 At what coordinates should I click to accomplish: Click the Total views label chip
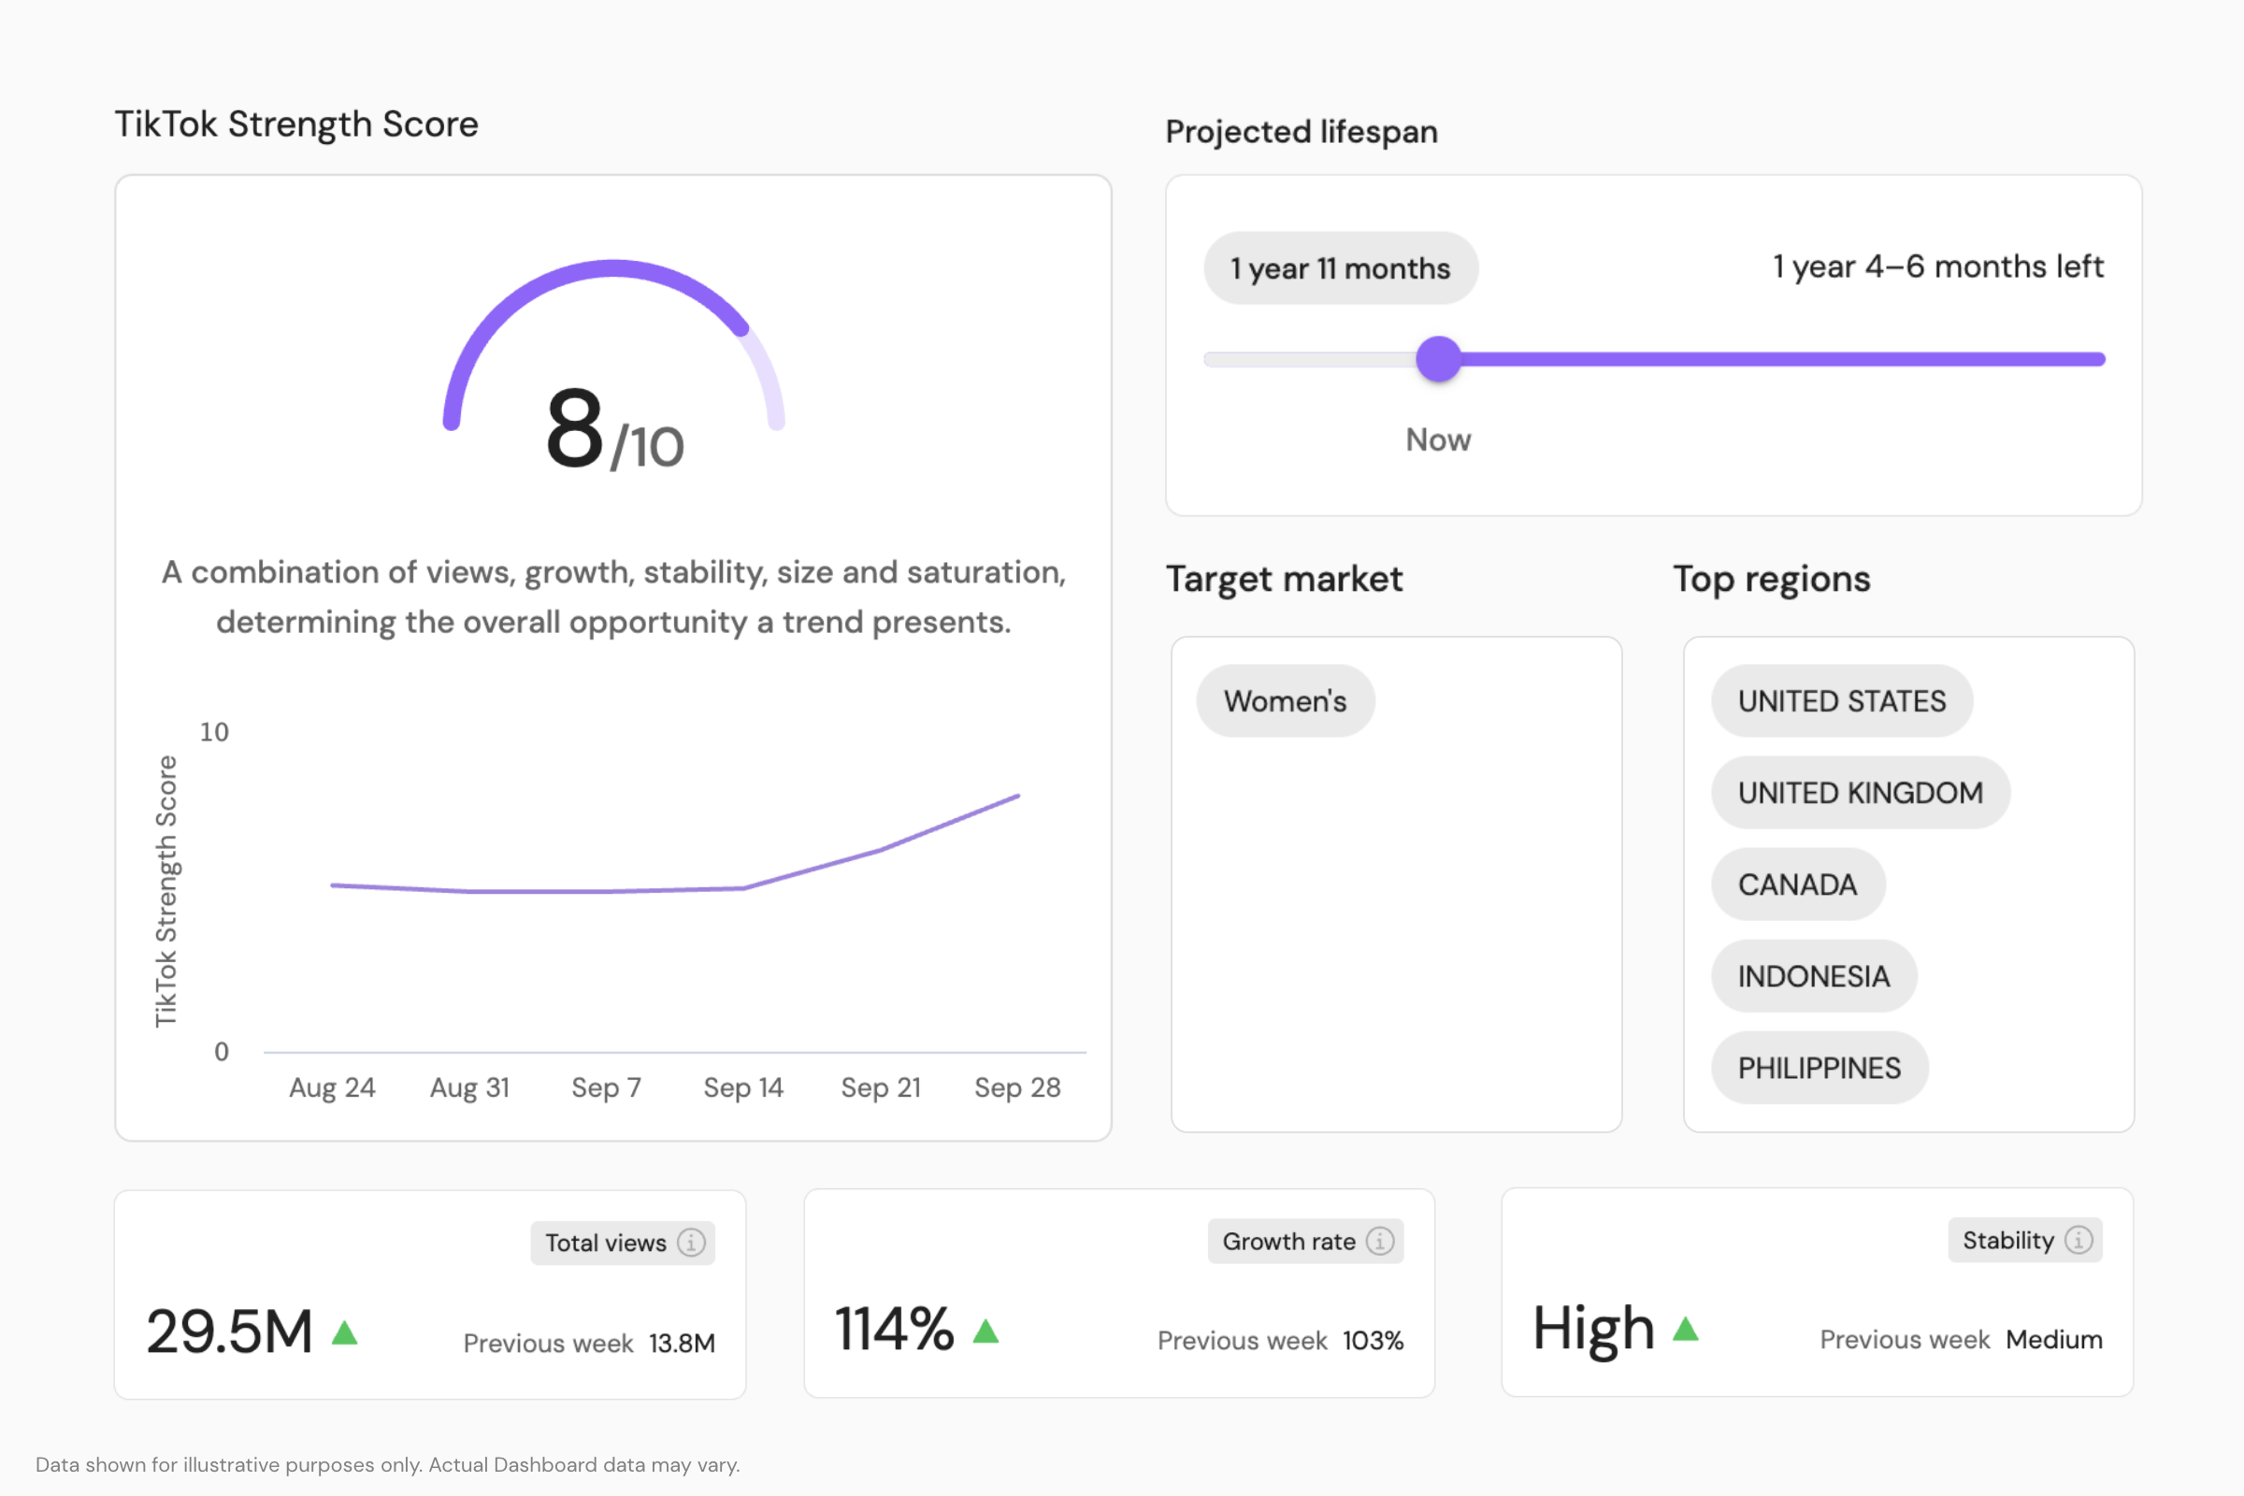point(606,1243)
